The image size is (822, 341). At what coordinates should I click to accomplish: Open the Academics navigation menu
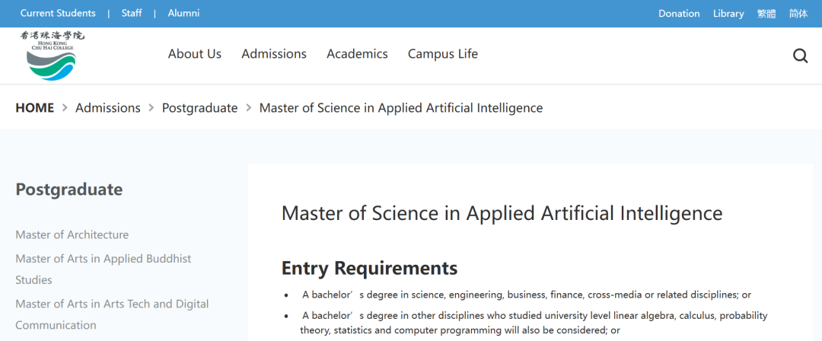(x=357, y=54)
